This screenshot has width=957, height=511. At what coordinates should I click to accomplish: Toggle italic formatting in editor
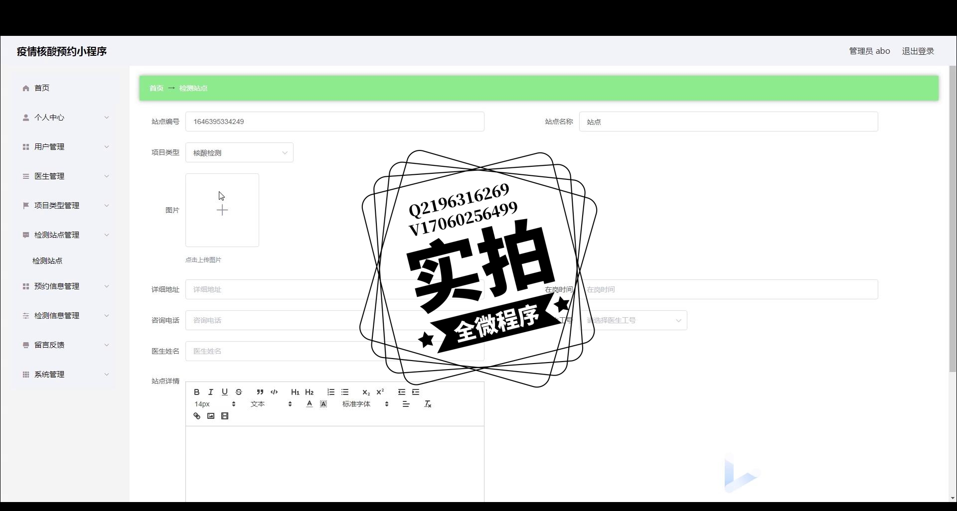click(x=210, y=392)
